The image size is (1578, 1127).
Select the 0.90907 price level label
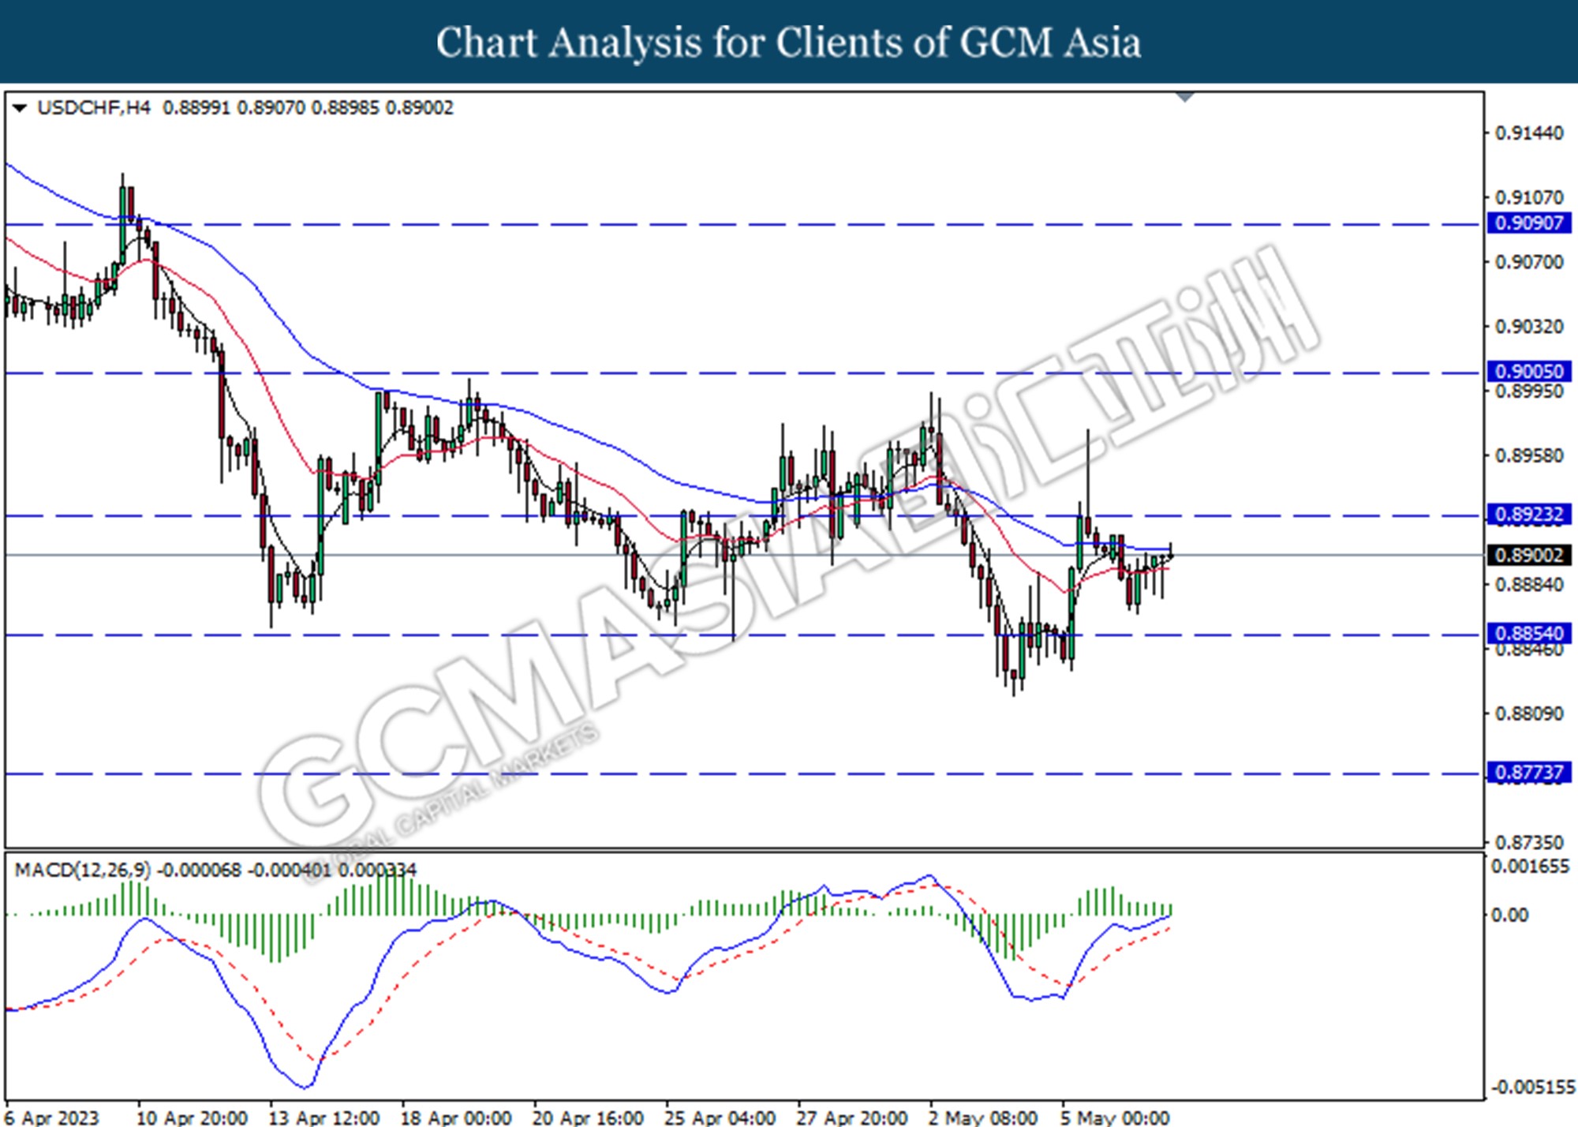[x=1528, y=223]
